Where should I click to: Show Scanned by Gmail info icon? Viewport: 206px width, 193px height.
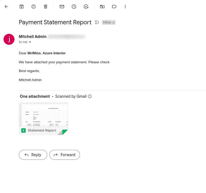(90, 96)
